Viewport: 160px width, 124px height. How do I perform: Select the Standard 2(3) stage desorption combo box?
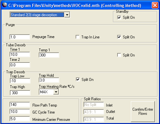(40, 15)
